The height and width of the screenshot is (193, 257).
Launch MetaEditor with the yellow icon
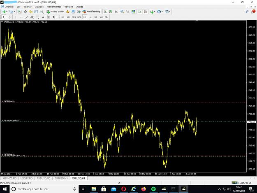coord(68,12)
